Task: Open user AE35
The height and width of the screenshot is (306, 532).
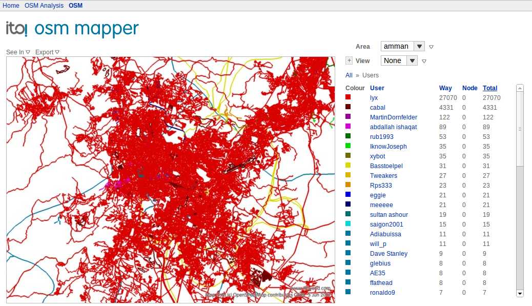Action: 378,273
